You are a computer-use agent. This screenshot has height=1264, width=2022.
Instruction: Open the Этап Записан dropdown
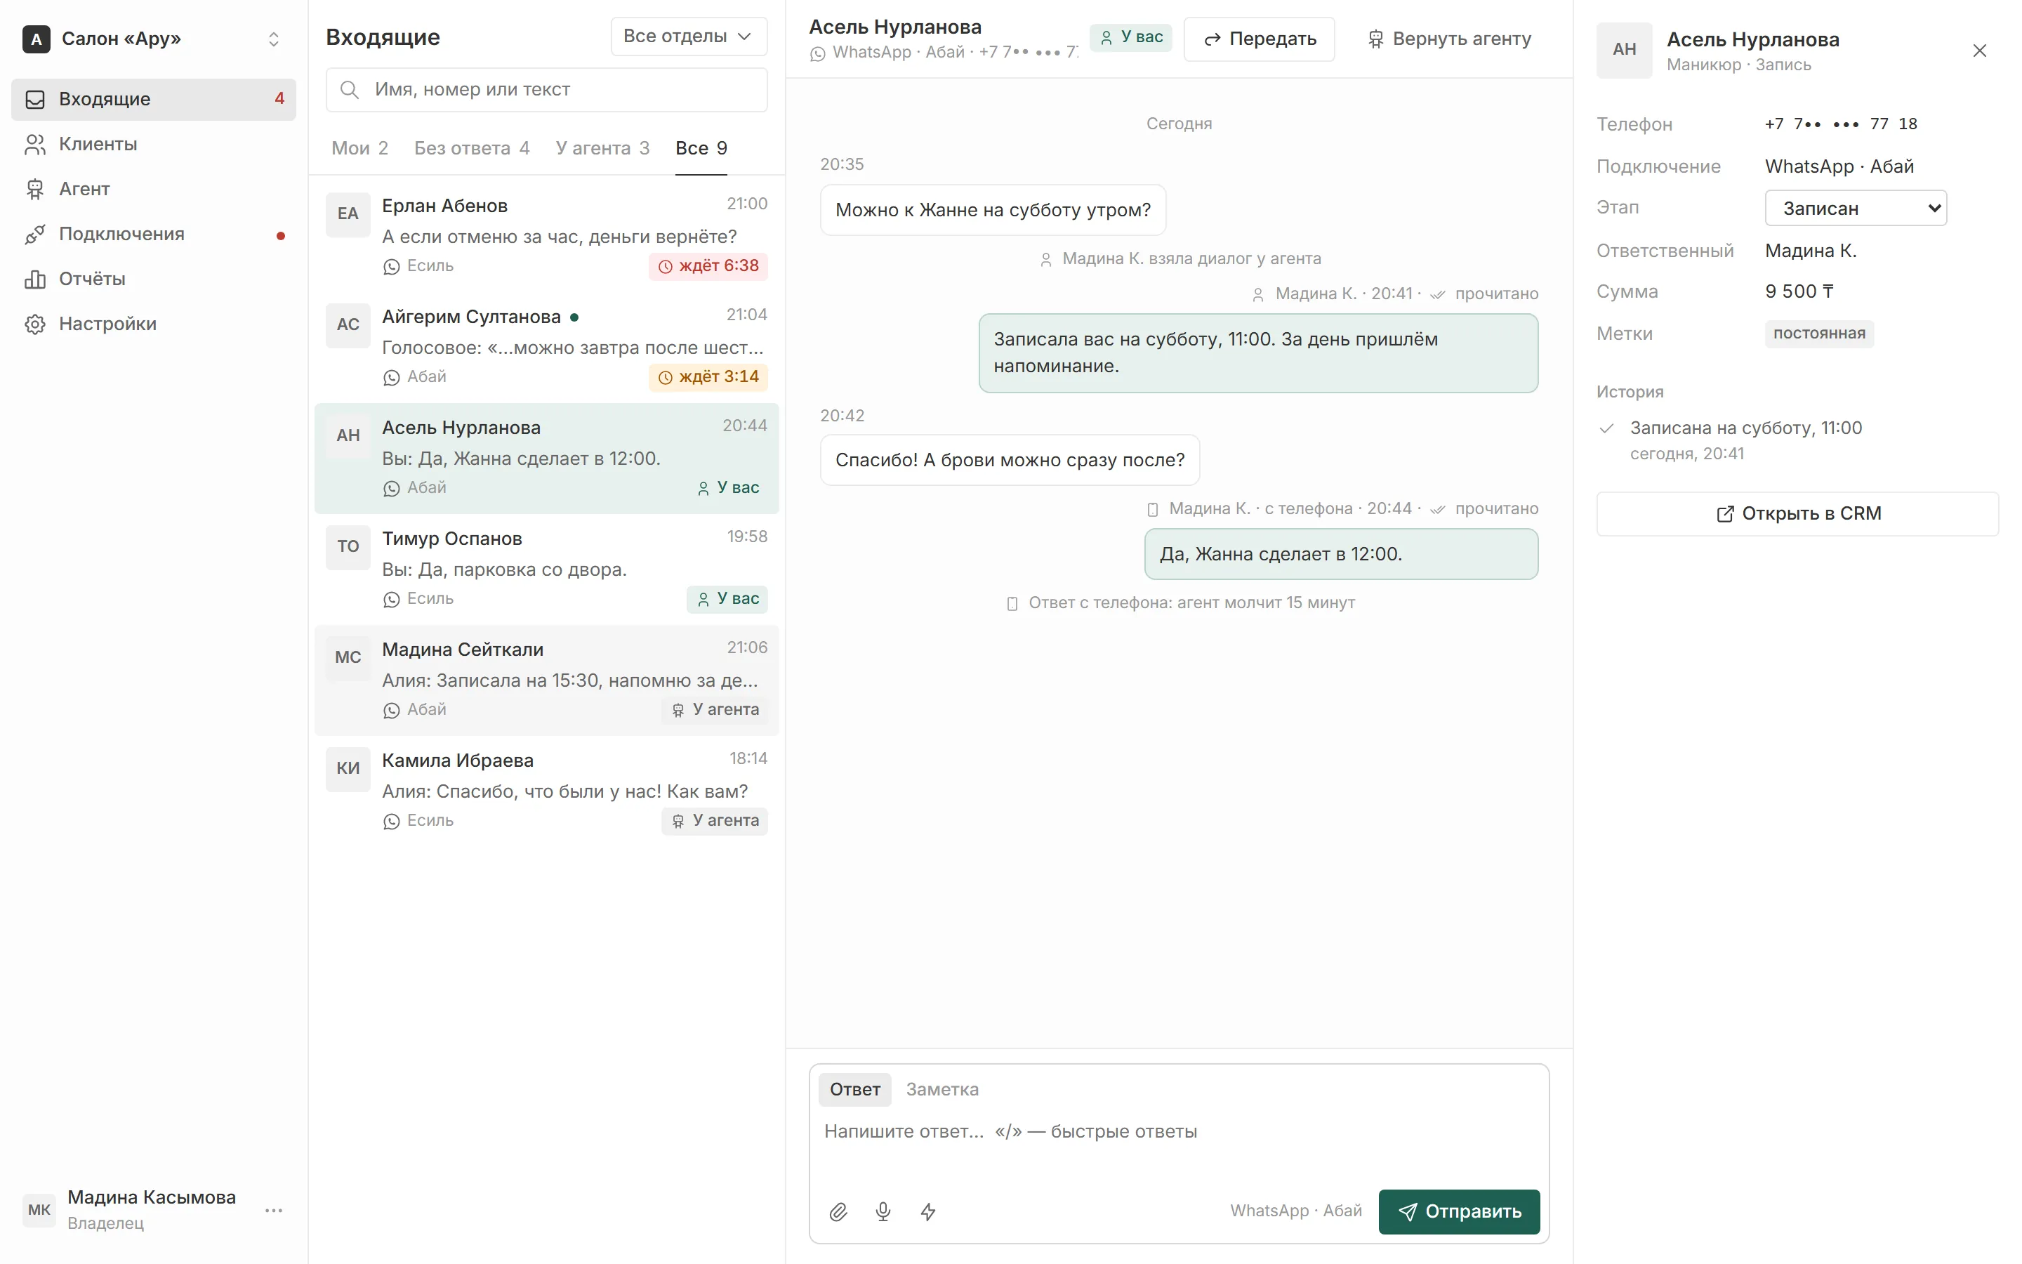click(x=1856, y=208)
